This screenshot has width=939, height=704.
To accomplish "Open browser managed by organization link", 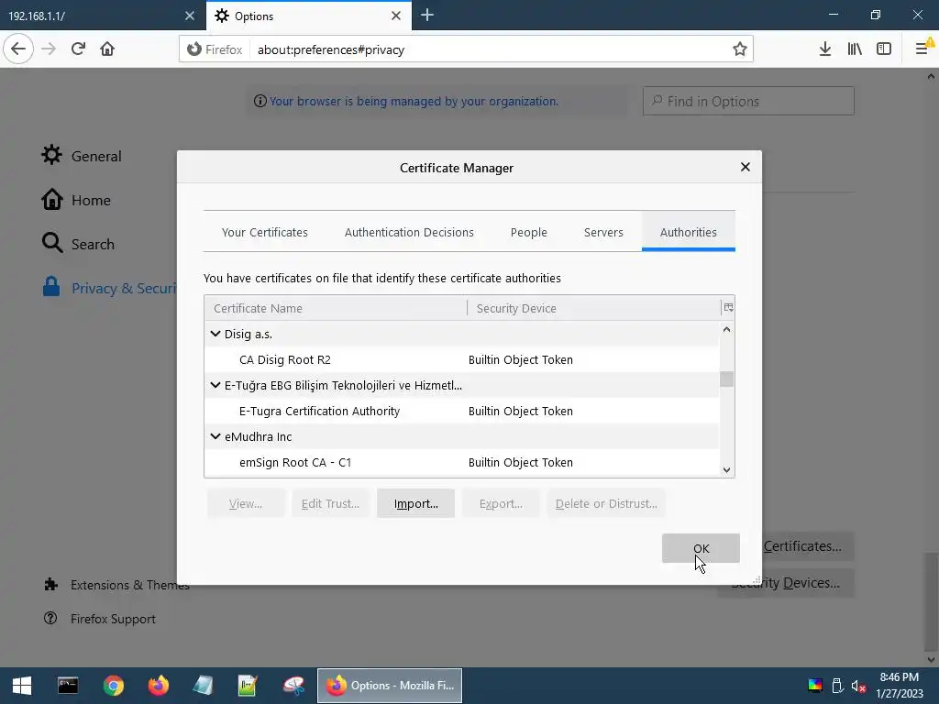I will (x=414, y=101).
